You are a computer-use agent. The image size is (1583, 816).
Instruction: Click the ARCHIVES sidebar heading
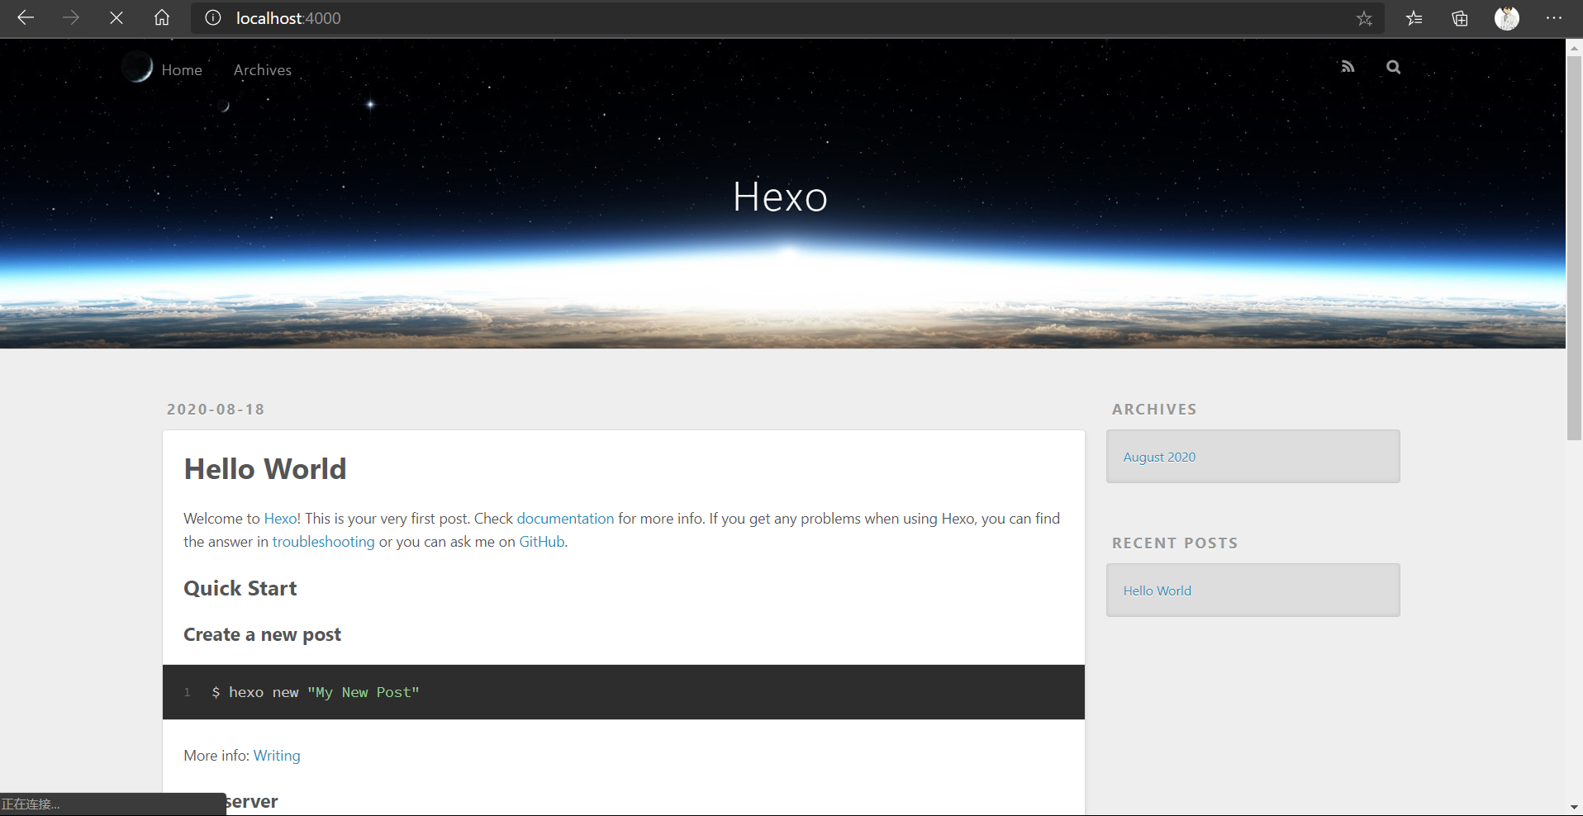click(x=1154, y=410)
